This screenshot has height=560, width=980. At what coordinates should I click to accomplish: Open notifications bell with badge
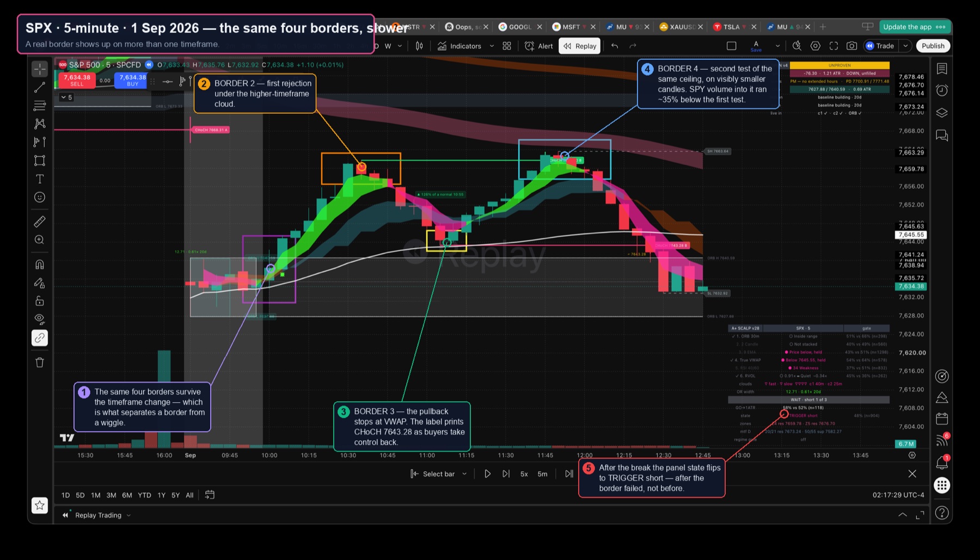coord(942,463)
